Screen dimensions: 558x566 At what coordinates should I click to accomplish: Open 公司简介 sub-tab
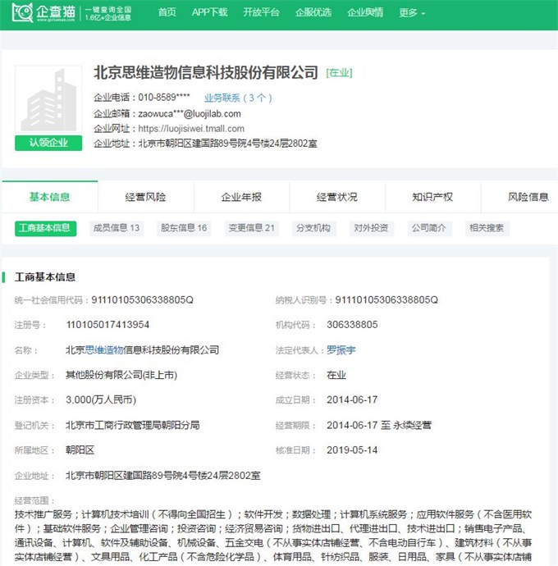(429, 228)
